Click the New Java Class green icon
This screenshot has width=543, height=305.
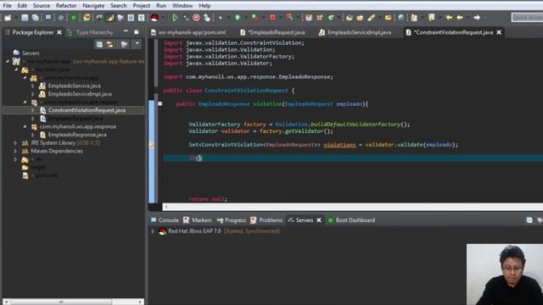(x=331, y=17)
